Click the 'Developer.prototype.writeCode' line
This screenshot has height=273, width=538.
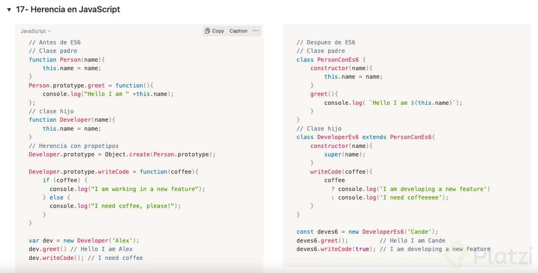click(x=113, y=172)
